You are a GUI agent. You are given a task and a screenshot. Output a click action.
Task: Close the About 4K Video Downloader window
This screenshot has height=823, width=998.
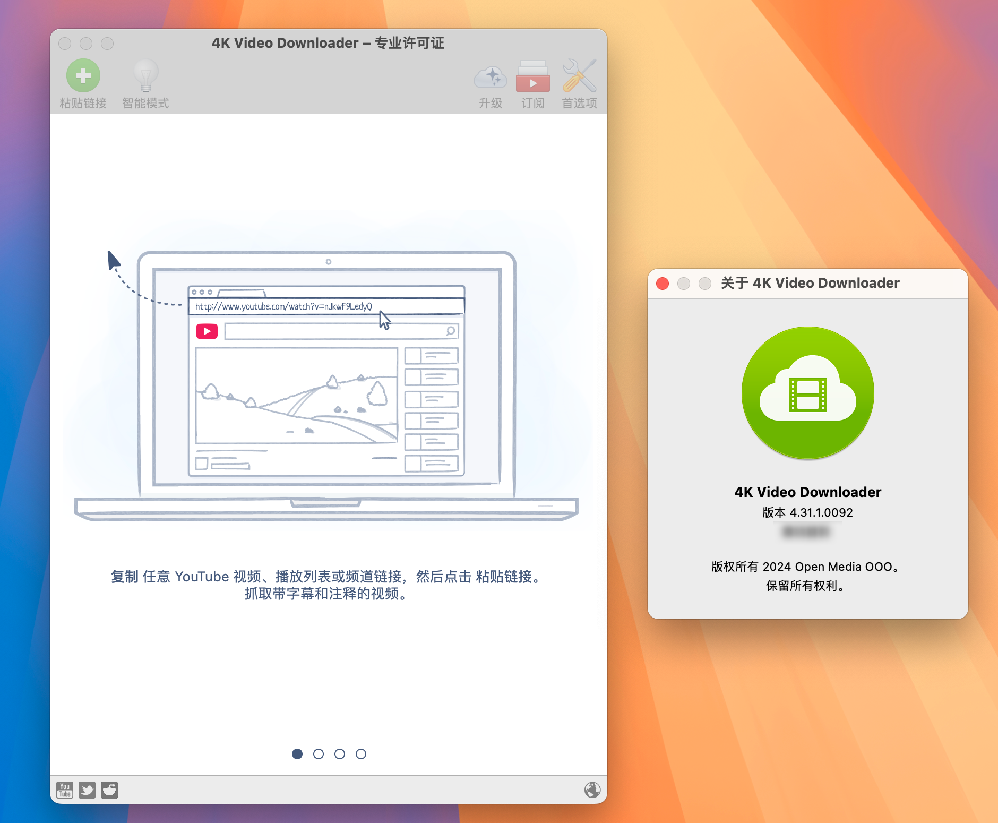coord(663,284)
